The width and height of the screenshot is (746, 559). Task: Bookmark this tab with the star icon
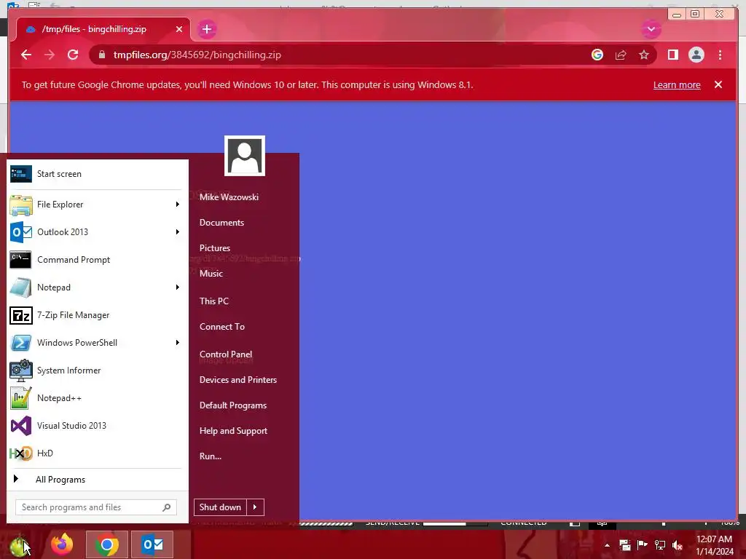coord(644,55)
